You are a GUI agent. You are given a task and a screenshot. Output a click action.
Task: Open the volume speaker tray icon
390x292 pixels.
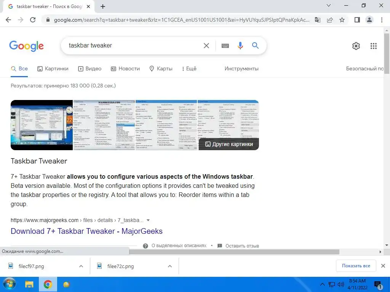click(x=341, y=284)
